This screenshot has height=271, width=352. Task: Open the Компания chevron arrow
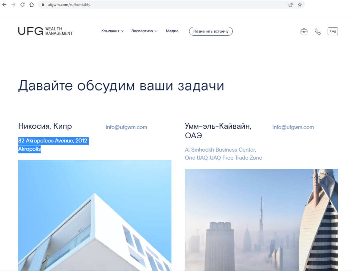pos(123,31)
